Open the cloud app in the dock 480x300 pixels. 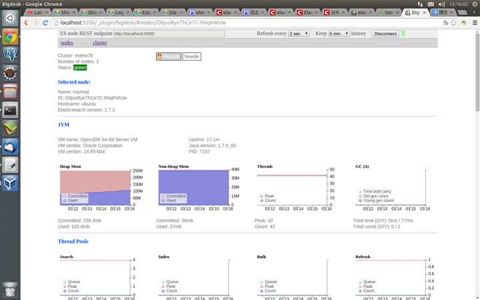pyautogui.click(x=10, y=147)
